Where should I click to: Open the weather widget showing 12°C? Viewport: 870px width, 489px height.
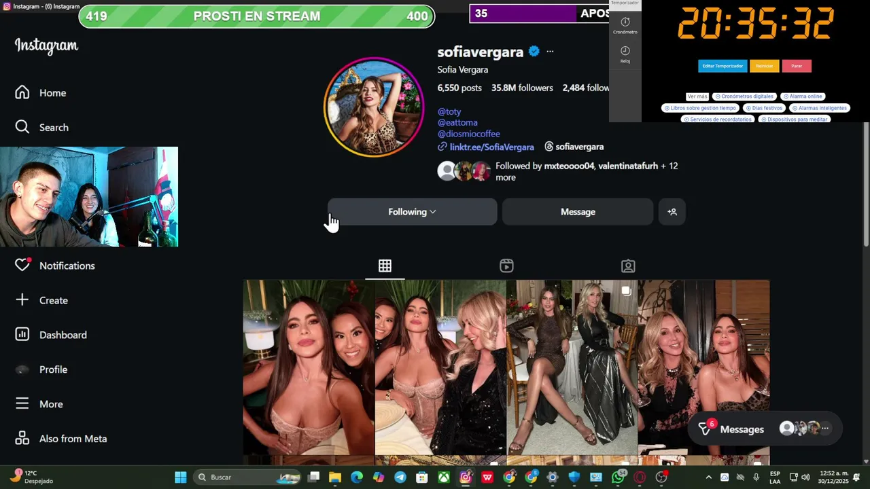pyautogui.click(x=30, y=477)
